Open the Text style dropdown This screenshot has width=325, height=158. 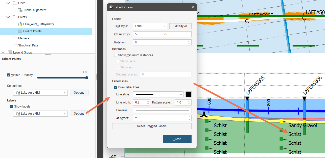coord(150,26)
